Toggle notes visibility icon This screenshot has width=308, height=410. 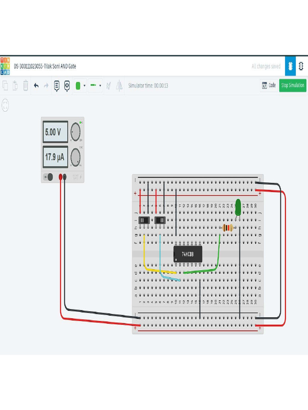(67, 86)
